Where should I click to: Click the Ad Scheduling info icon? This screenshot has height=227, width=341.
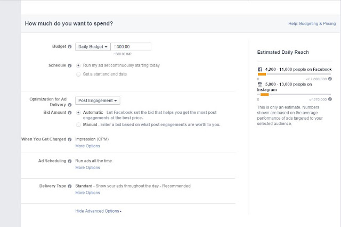[70, 161]
